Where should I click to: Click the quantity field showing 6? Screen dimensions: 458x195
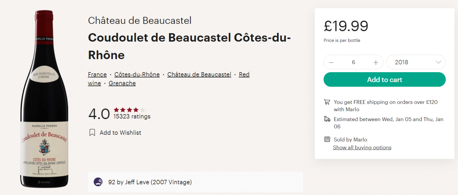(x=353, y=62)
